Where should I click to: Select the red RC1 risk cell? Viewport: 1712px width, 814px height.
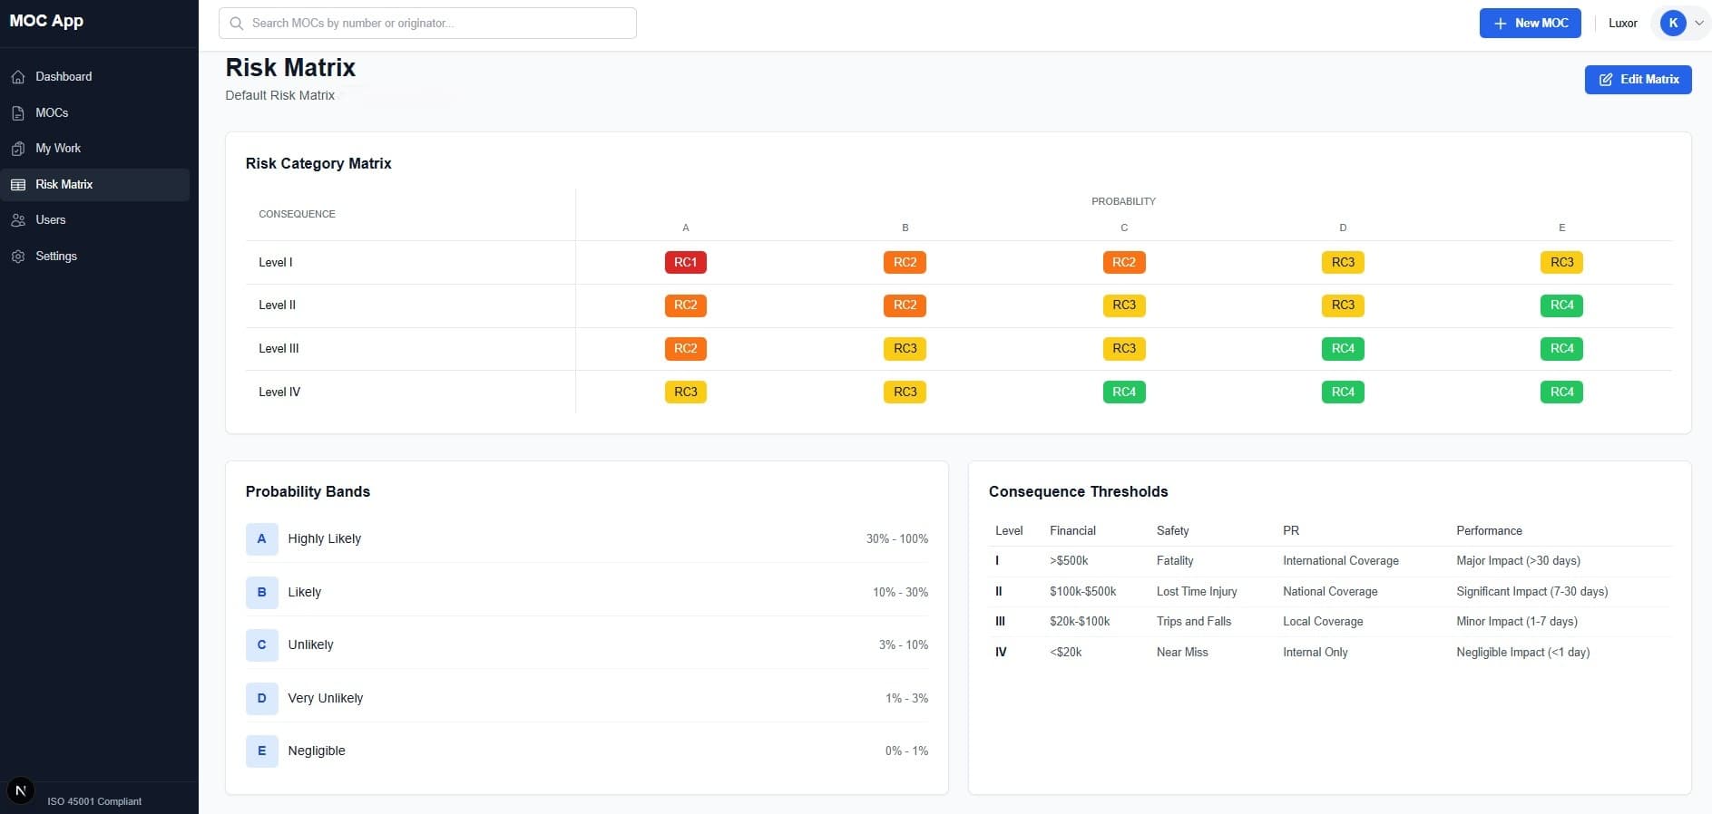pos(685,262)
